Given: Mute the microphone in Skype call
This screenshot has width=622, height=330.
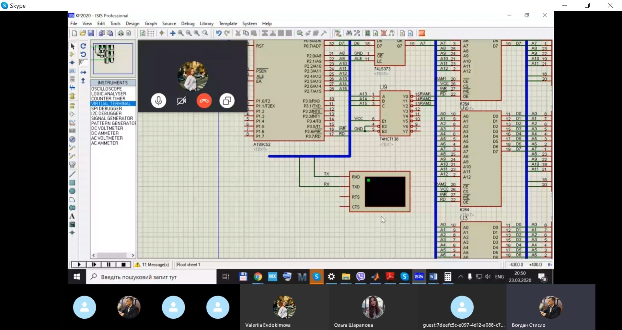Looking at the screenshot, I should coord(159,101).
